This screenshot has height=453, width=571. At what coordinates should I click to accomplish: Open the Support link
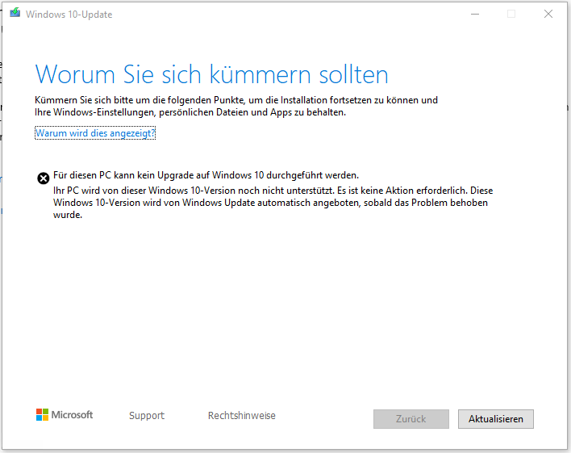pyautogui.click(x=146, y=416)
